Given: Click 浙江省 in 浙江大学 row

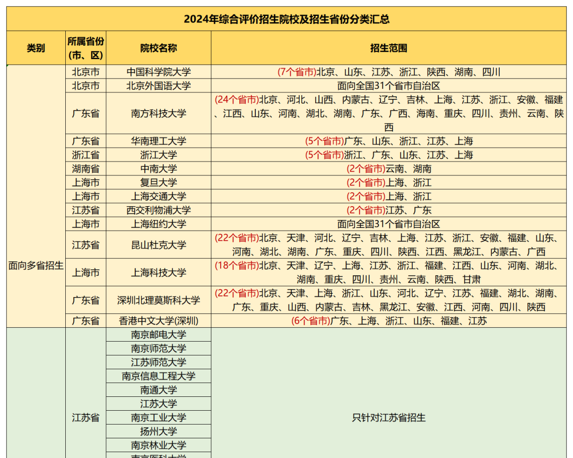Looking at the screenshot, I should click(x=86, y=155).
